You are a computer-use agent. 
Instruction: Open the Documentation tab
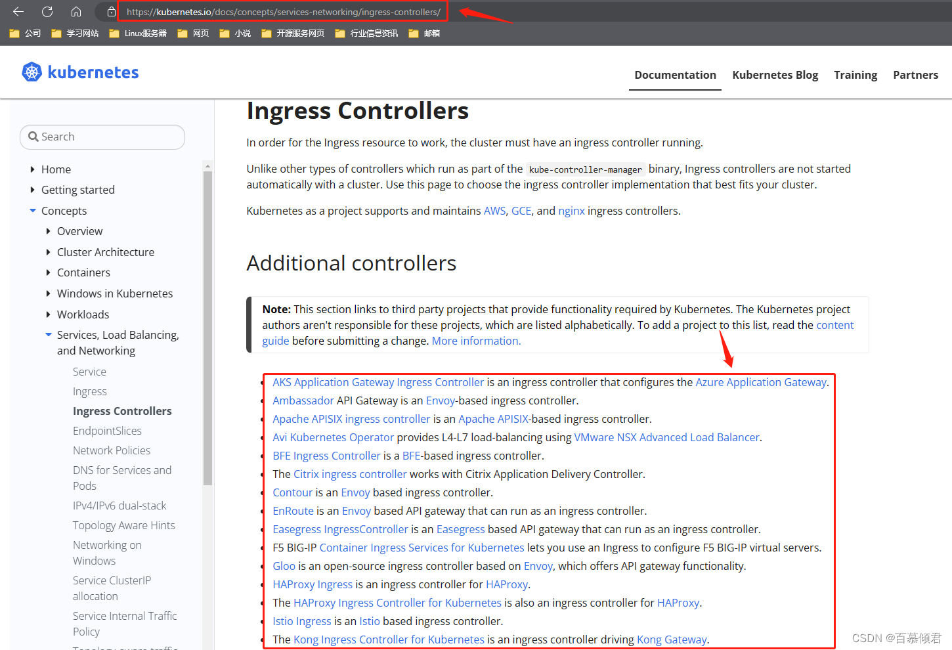(675, 75)
